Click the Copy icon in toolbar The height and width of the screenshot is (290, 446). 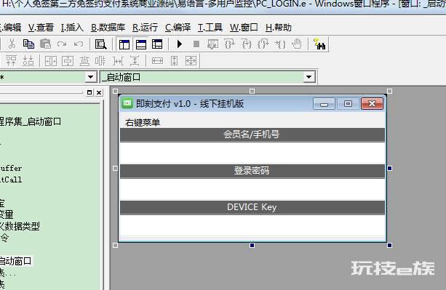28,44
